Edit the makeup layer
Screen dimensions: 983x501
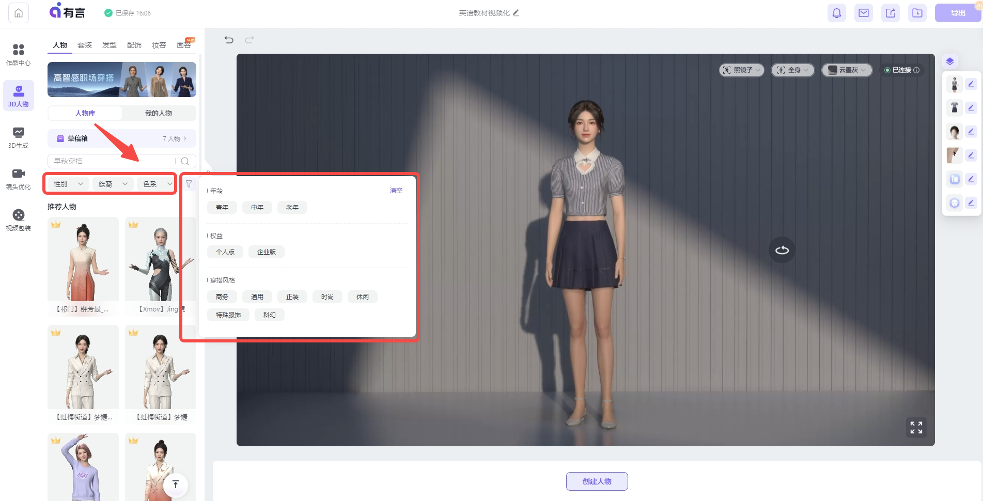click(x=971, y=179)
